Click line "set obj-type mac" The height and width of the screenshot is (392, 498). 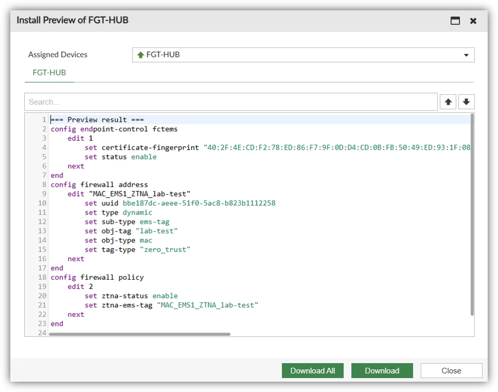pyautogui.click(x=118, y=240)
